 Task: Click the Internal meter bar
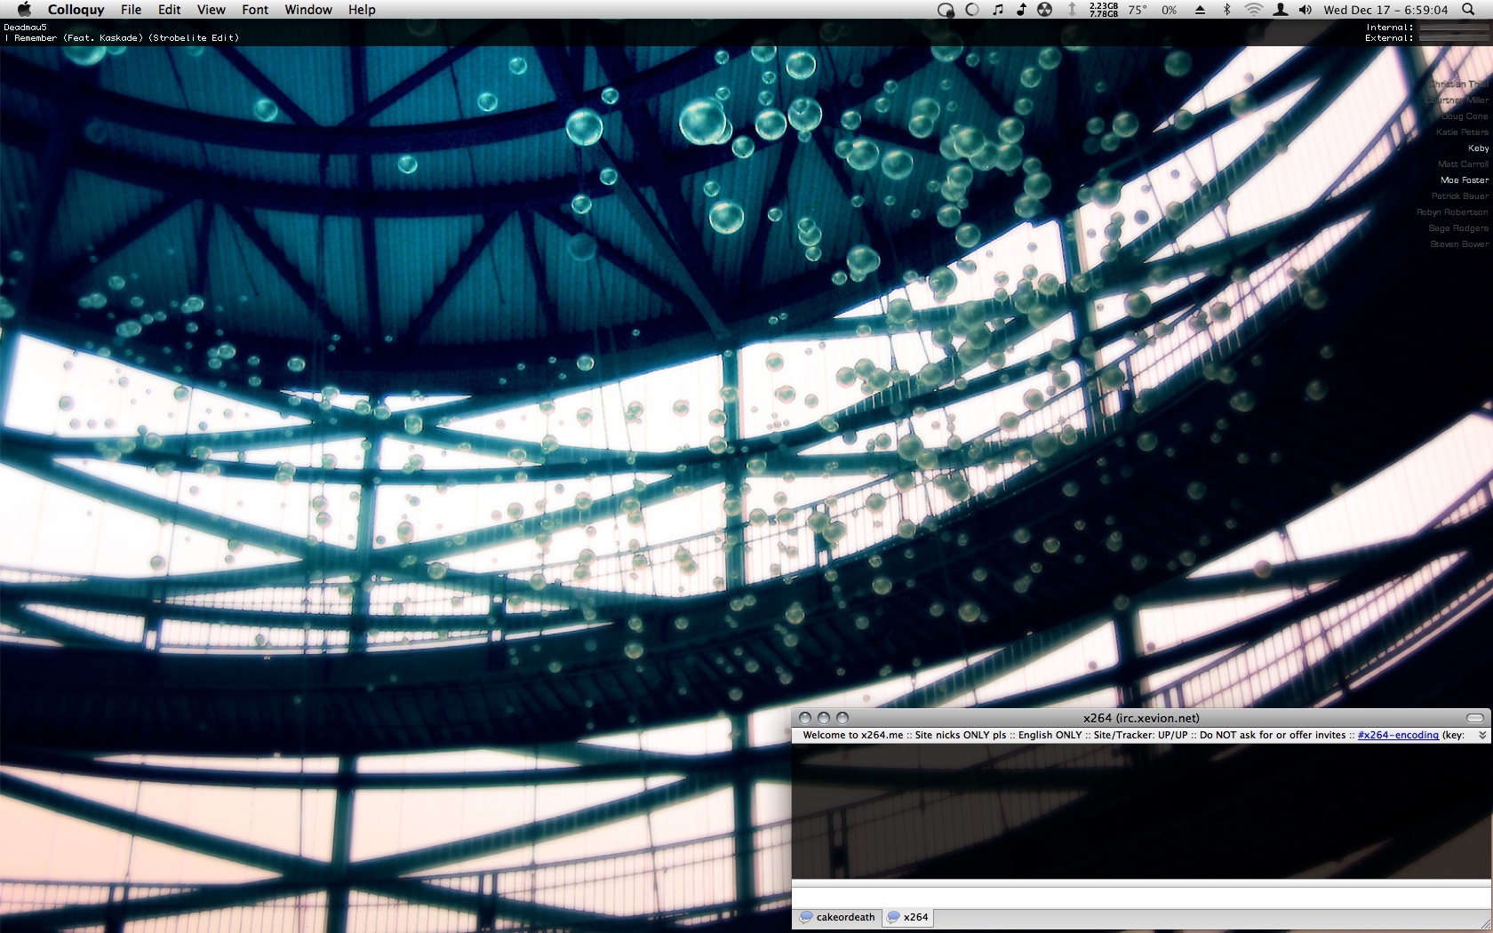[1454, 28]
